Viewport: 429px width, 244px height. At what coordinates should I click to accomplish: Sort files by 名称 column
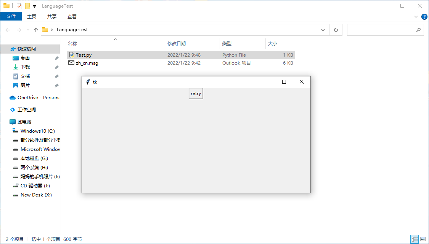(x=72, y=43)
